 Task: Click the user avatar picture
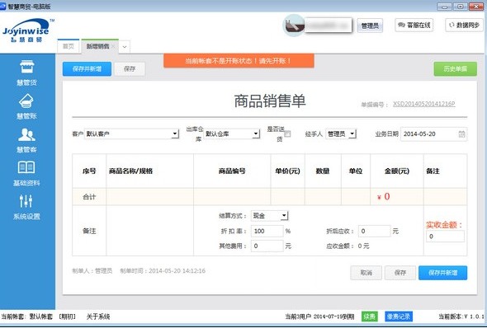293,25
